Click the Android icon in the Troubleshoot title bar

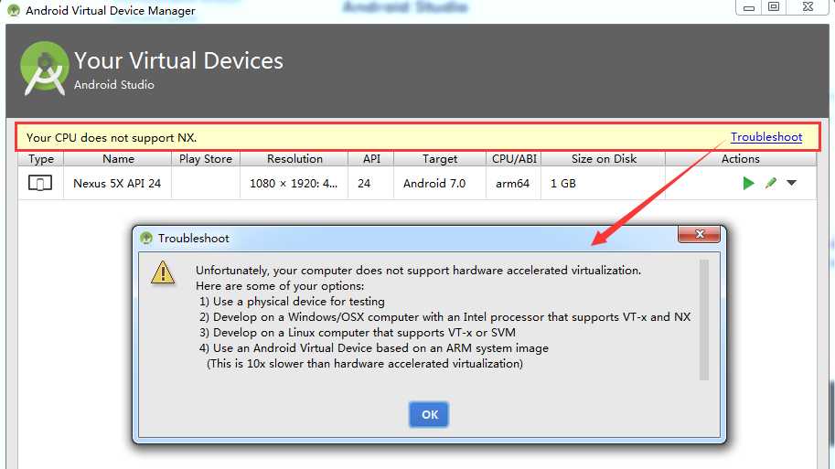click(x=146, y=238)
